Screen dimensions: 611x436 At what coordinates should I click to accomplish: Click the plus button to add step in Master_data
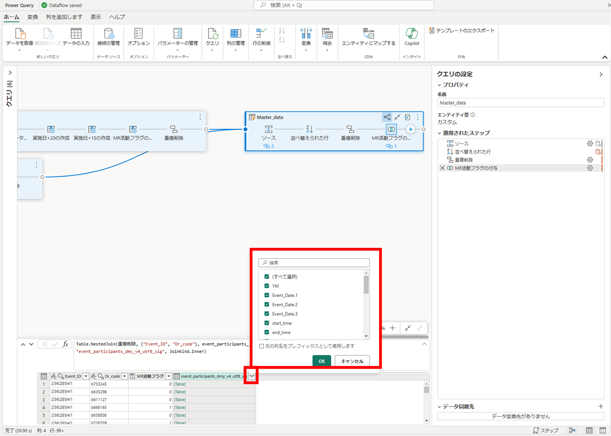[x=410, y=129]
